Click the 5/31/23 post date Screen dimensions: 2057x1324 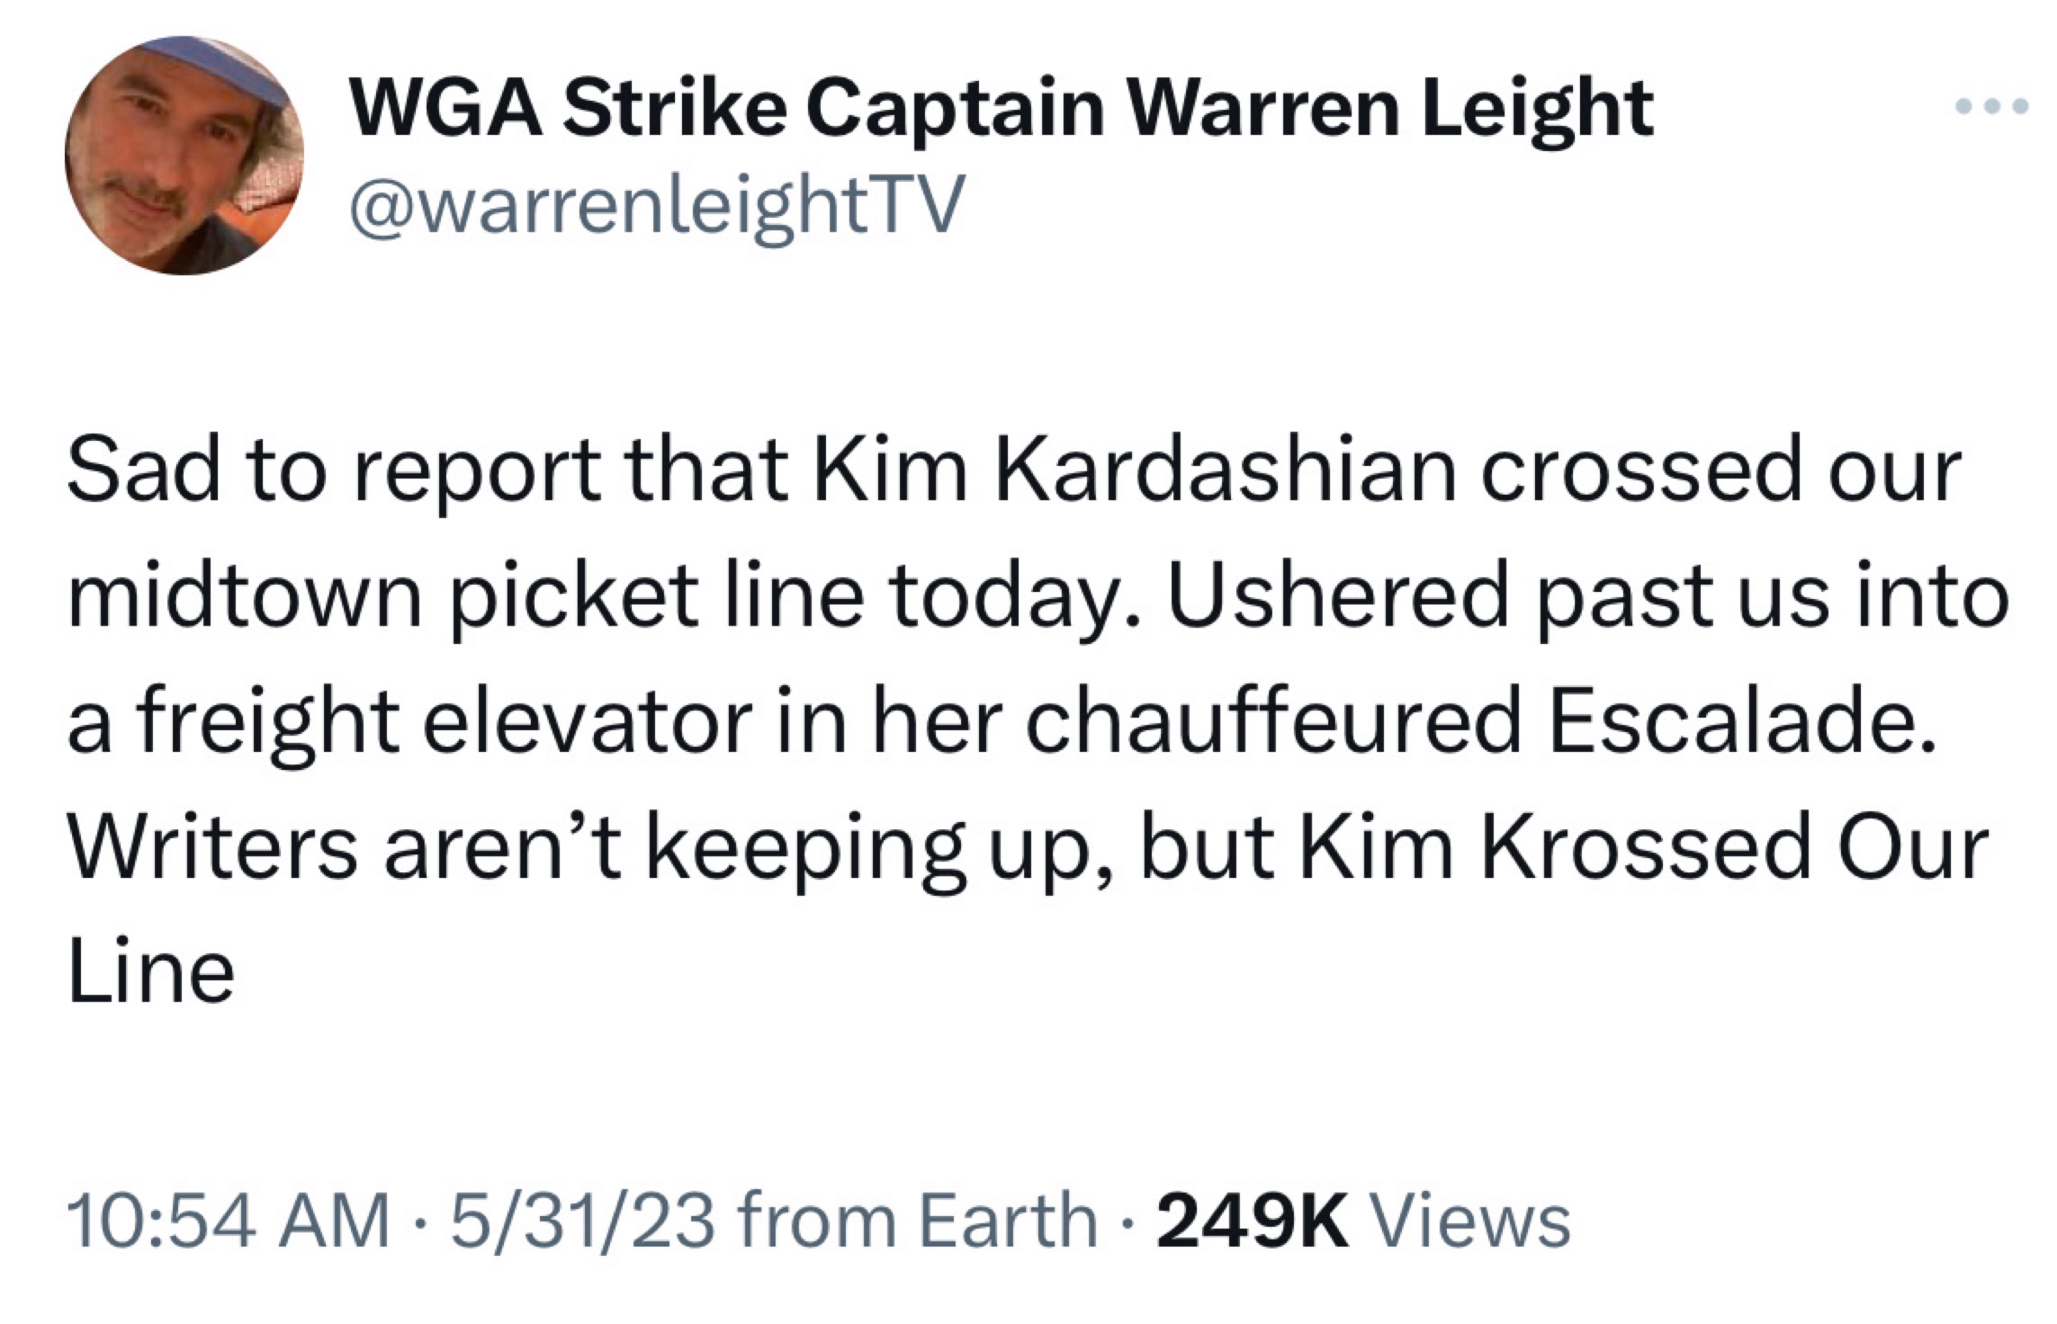582,1219
